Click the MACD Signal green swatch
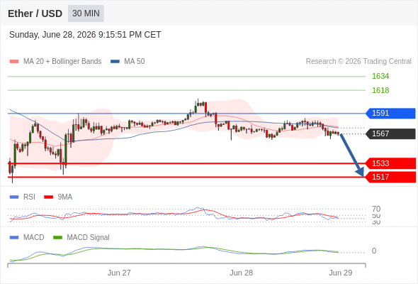418x284 pixels. [57, 238]
